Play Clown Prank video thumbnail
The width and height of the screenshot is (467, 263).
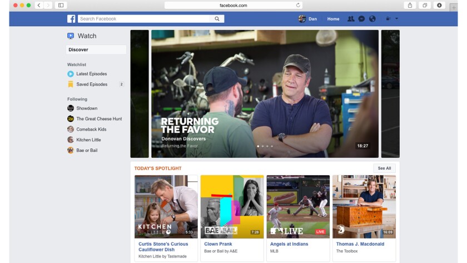(232, 207)
